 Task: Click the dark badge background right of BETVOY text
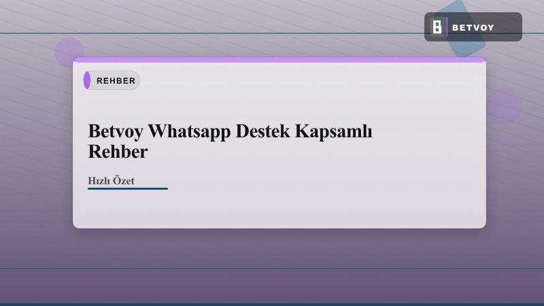tap(509, 27)
